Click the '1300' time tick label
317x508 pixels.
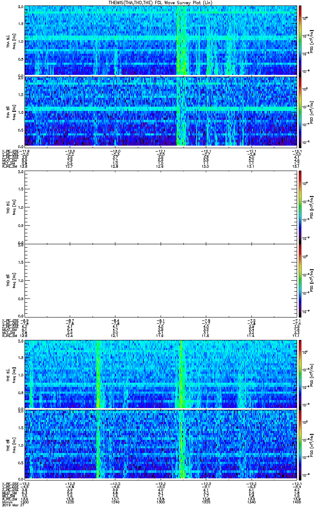pyautogui.click(x=160, y=502)
